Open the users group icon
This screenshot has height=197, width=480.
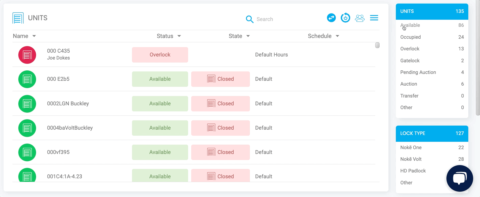click(x=360, y=18)
